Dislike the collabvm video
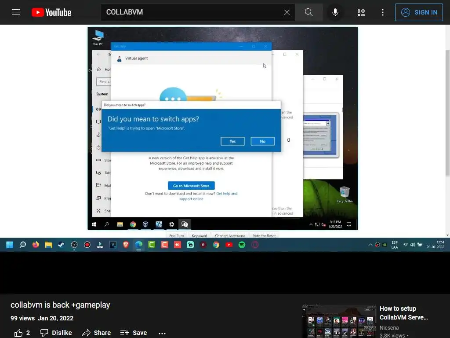Screen dimensions: 450x338 [x=56, y=333]
